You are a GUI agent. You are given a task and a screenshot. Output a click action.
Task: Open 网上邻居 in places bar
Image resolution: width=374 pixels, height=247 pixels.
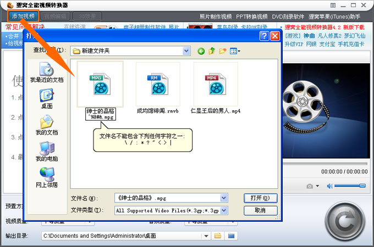(x=47, y=177)
